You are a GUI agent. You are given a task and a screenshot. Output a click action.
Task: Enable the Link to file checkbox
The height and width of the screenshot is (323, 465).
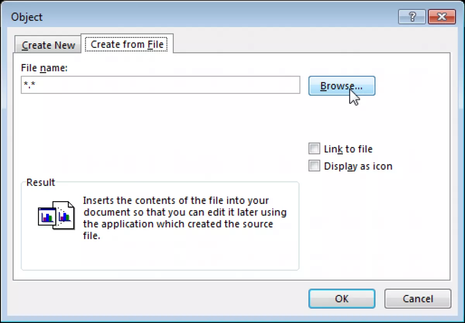[314, 149]
